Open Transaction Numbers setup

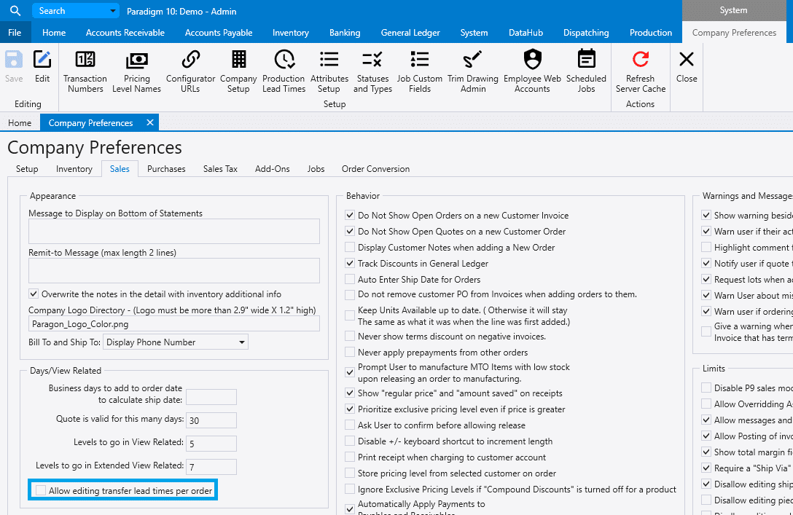pyautogui.click(x=85, y=71)
